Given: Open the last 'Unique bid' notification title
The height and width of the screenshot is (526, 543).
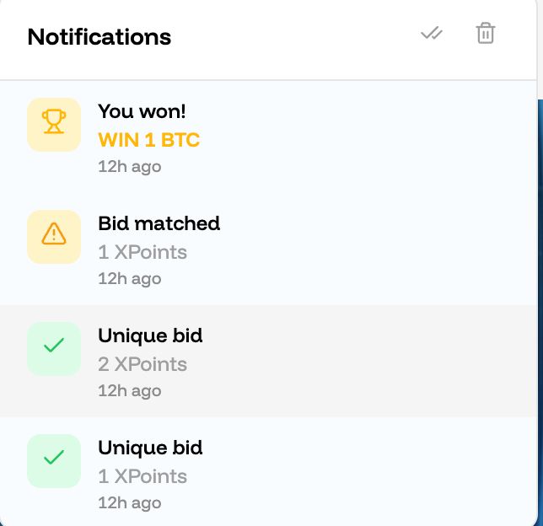Looking at the screenshot, I should 150,448.
